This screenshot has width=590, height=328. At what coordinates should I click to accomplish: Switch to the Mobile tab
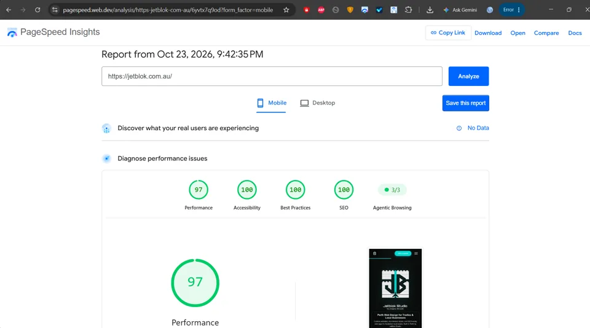pyautogui.click(x=271, y=103)
